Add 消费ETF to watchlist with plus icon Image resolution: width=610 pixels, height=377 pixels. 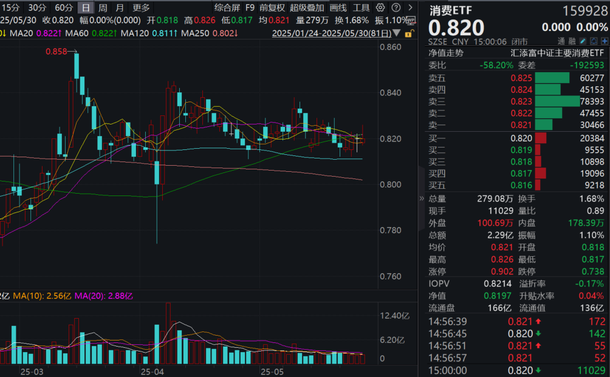[x=603, y=41]
